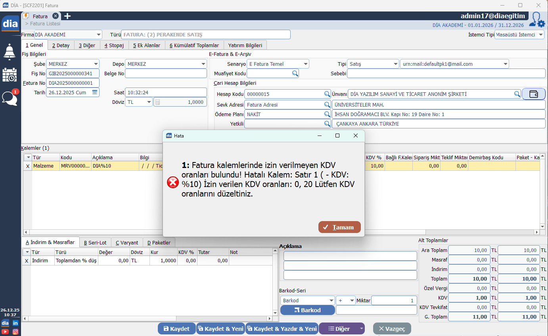Open the calendar clock sidebar icon
This screenshot has width=548, height=336.
point(10,74)
